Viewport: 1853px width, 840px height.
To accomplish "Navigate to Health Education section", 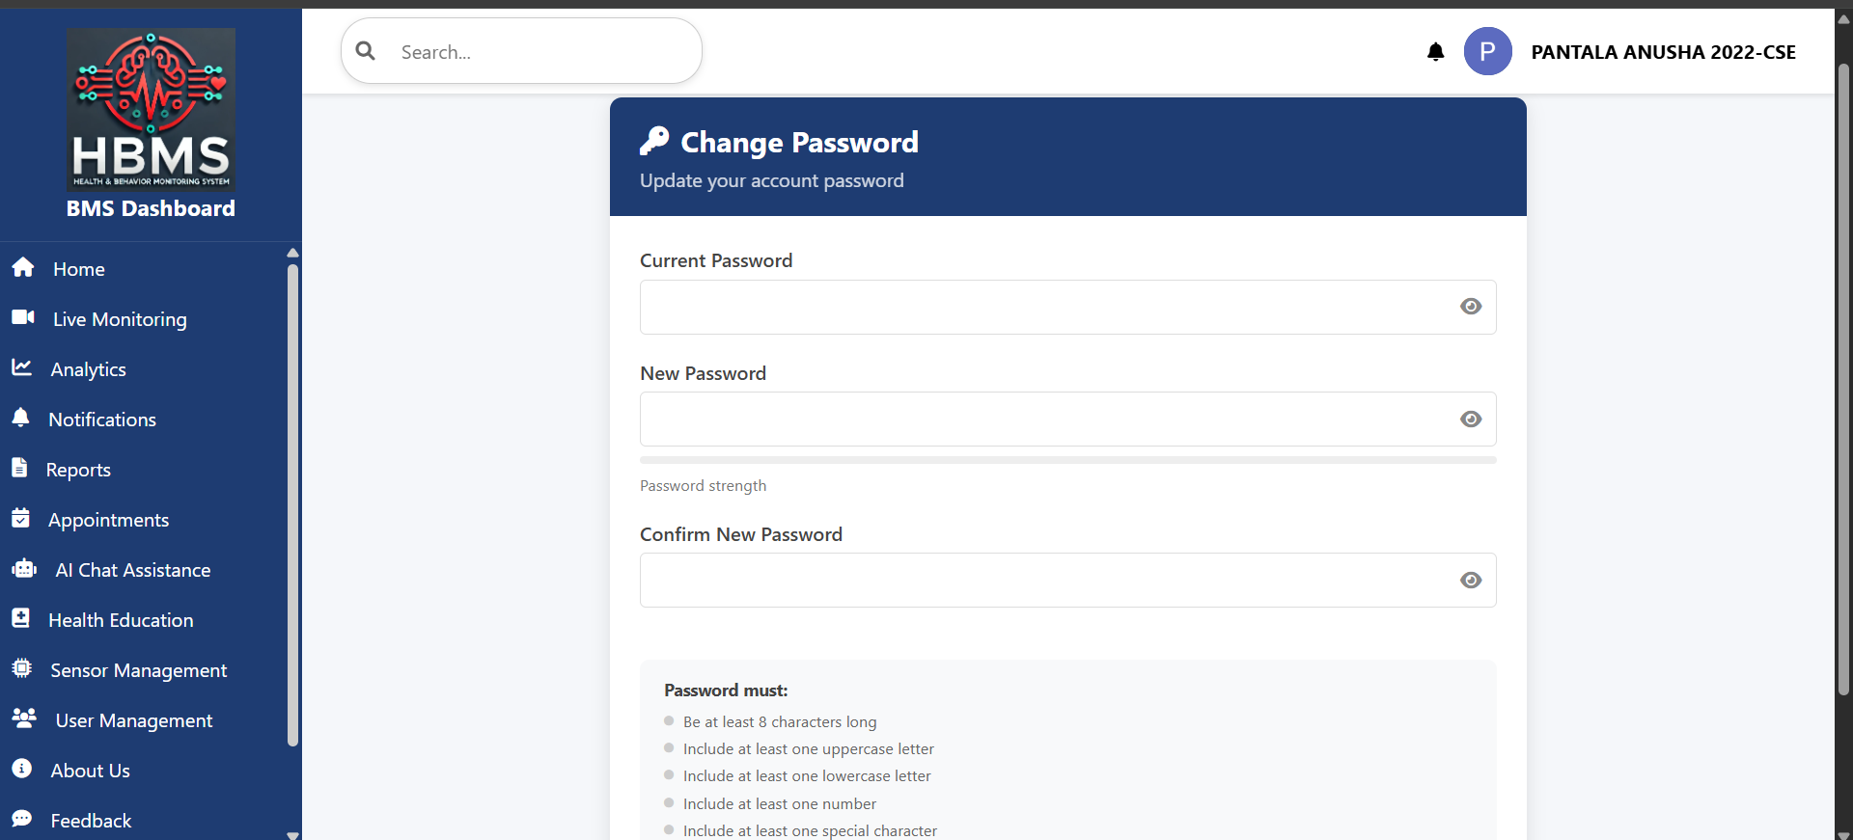I will coord(122,620).
